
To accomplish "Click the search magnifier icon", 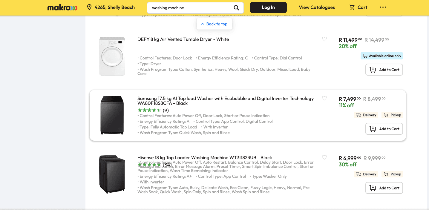I will tap(236, 8).
